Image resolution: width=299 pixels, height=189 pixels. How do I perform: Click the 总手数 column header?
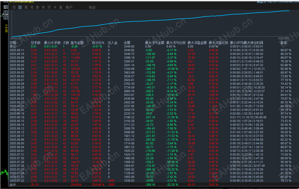36,43
